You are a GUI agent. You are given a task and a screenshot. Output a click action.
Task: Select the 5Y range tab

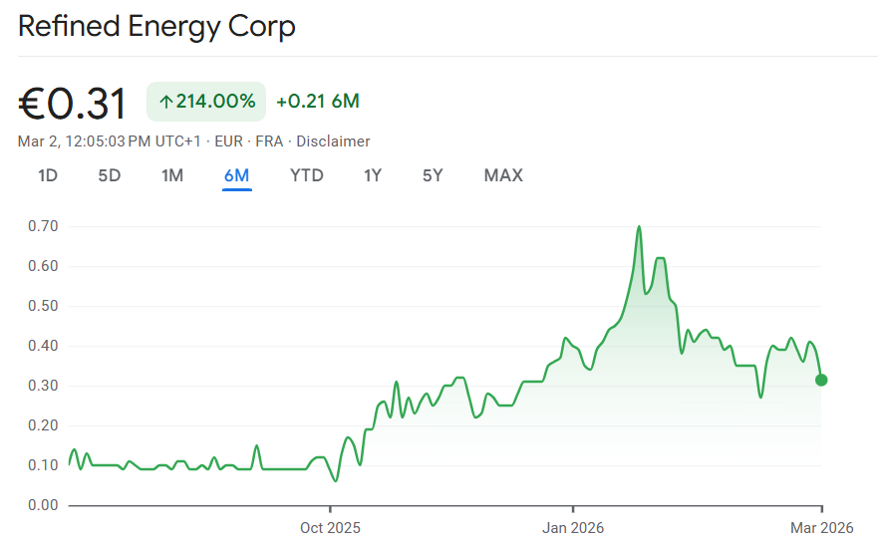(433, 176)
